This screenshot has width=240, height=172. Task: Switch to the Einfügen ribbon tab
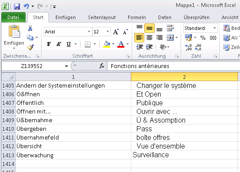point(65,17)
